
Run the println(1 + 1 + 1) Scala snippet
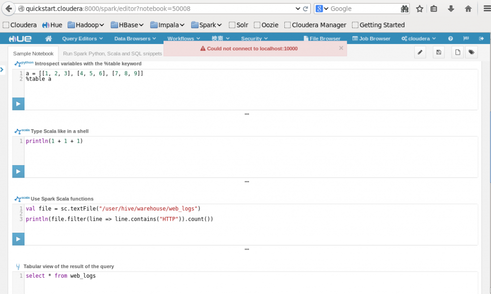click(x=18, y=171)
